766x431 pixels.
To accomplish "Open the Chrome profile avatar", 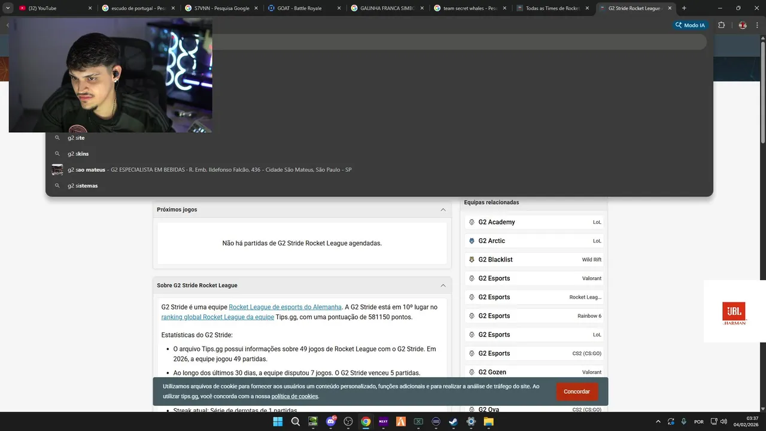I will pyautogui.click(x=743, y=25).
